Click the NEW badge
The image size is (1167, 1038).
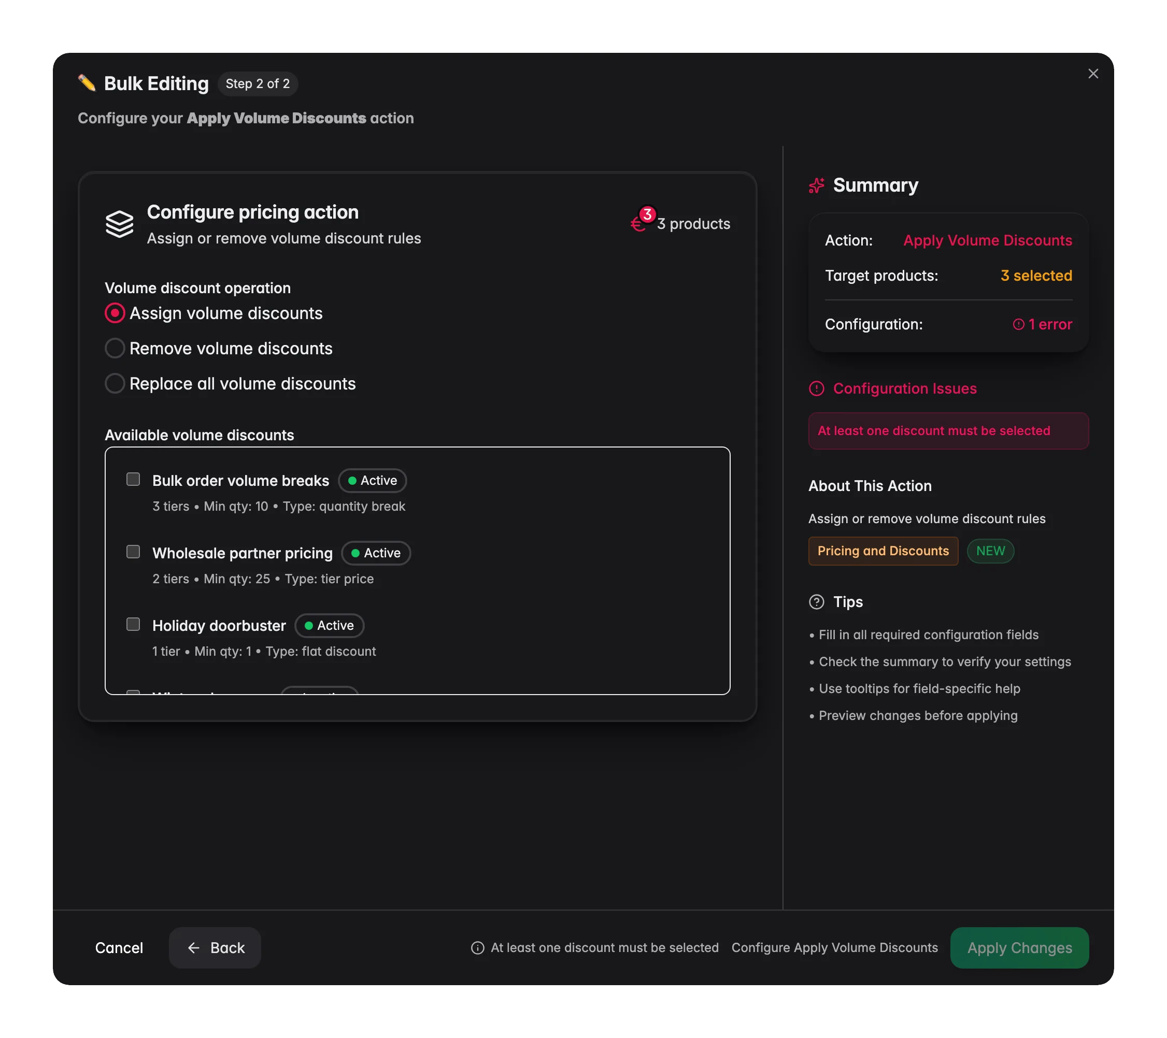point(990,551)
